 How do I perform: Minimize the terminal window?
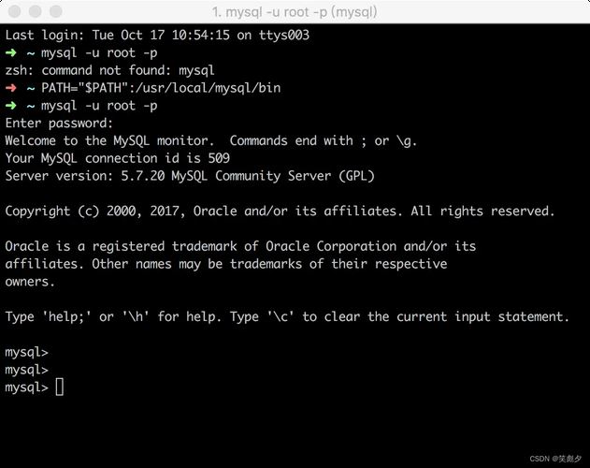(x=35, y=11)
